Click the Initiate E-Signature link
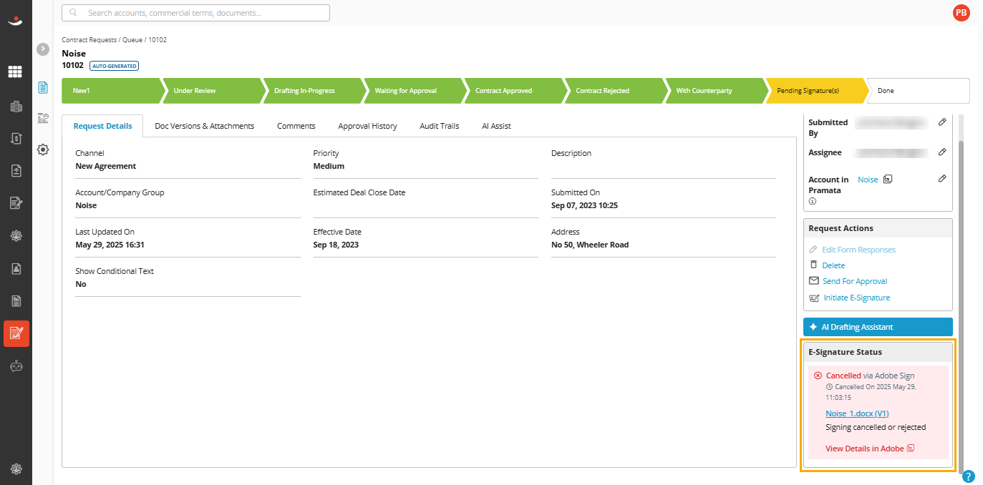Image resolution: width=983 pixels, height=485 pixels. pos(856,298)
